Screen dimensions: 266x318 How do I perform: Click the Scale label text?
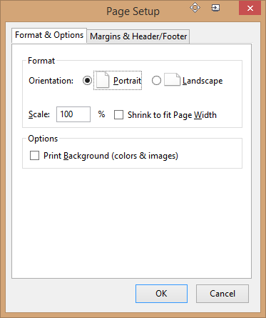(x=39, y=114)
